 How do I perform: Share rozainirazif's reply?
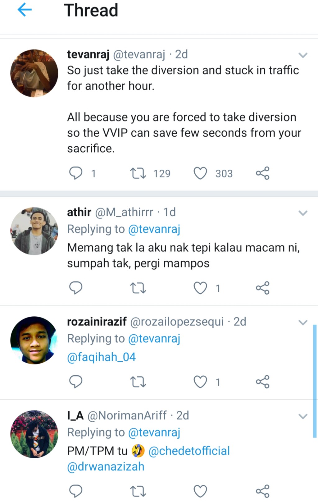coord(263,382)
